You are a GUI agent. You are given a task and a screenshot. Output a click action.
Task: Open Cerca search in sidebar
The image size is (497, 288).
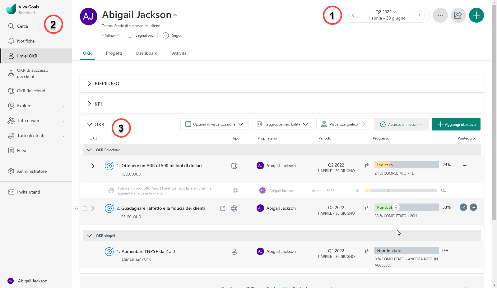[x=18, y=26]
